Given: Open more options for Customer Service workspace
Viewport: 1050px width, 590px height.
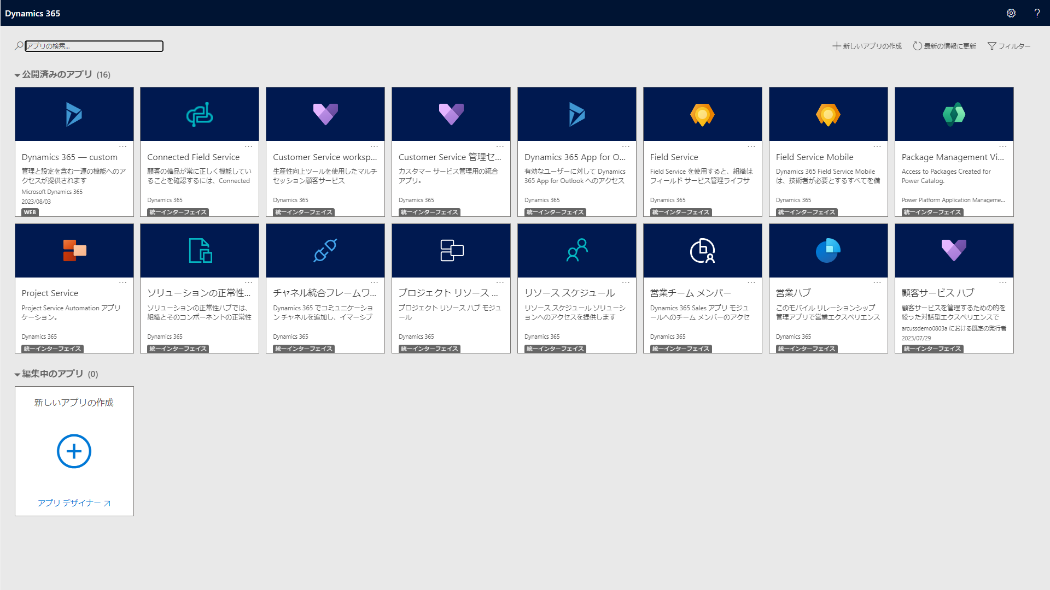Looking at the screenshot, I should click(375, 146).
